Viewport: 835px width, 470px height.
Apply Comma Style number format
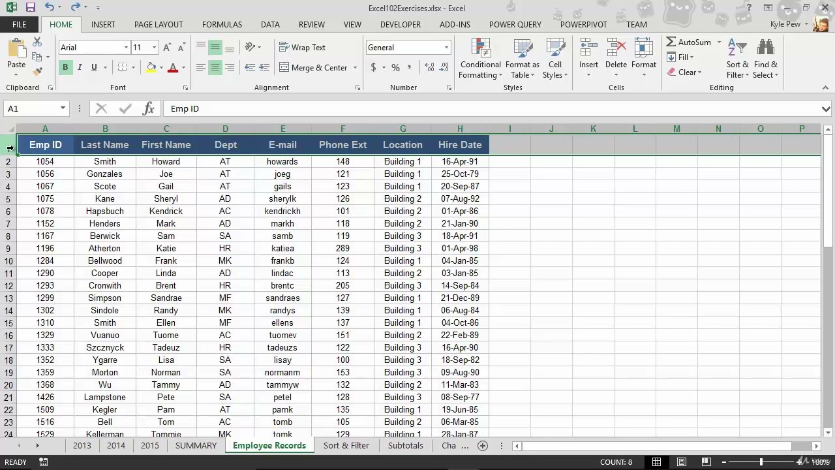point(410,67)
